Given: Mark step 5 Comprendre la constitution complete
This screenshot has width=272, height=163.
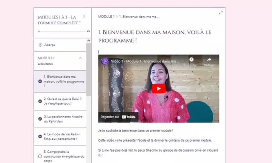Looking at the screenshot, I should pos(40,156).
